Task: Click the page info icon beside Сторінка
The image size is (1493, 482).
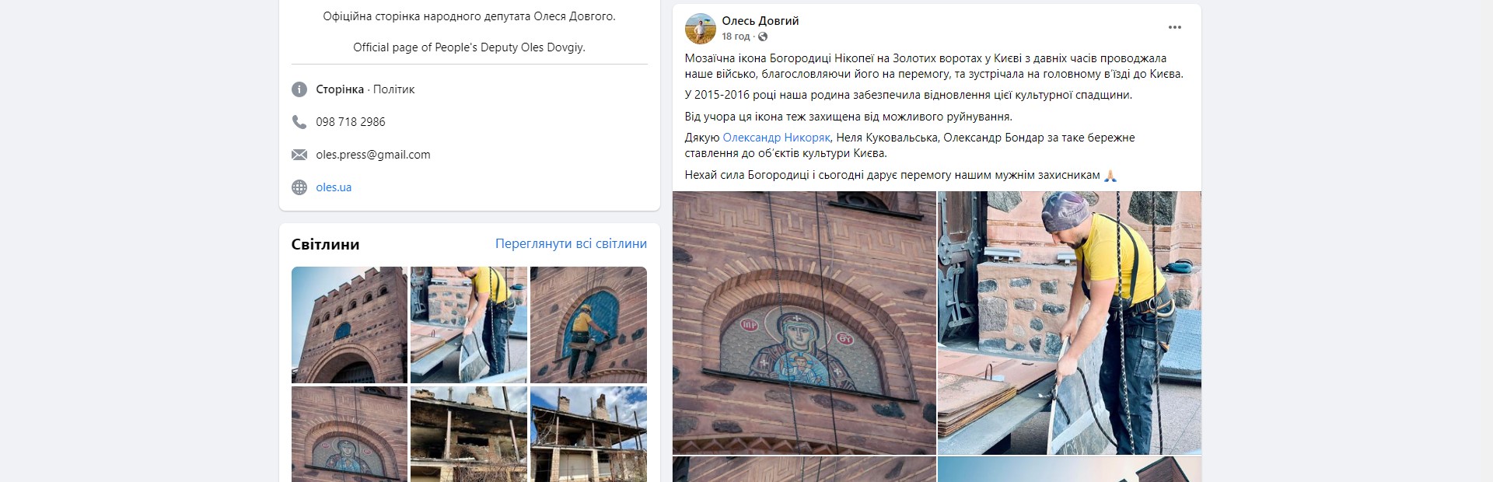Action: click(299, 89)
